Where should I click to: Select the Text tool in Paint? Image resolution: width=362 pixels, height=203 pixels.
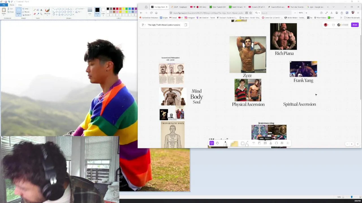pos(41,10)
